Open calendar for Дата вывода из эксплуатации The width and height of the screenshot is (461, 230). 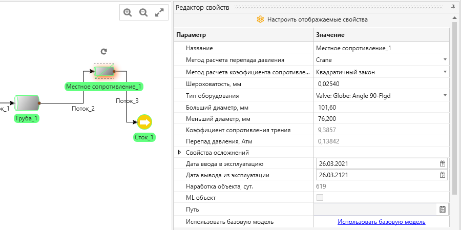443,175
